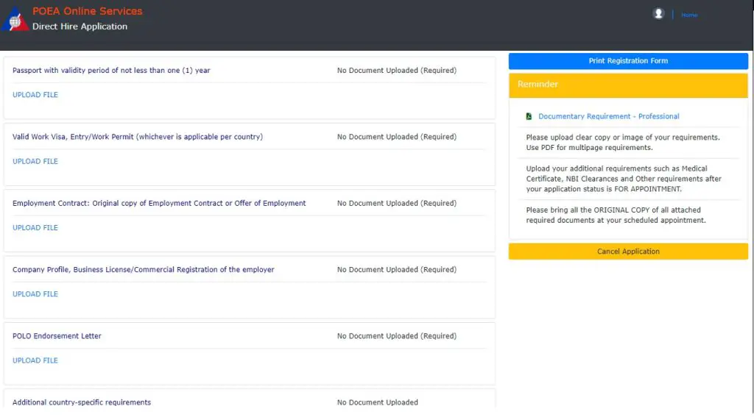This screenshot has height=417, width=754.
Task: Upload file for POLO Endorsement Letter
Action: pos(35,360)
